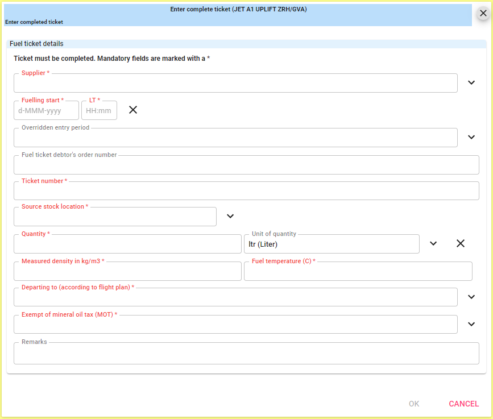Screen dimensions: 493x419
Task: Click the 'Enter completed ticket' subtitle text
Action: point(34,22)
